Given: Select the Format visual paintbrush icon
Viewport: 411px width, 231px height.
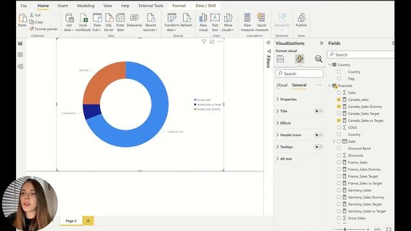Looking at the screenshot, I should click(x=299, y=59).
